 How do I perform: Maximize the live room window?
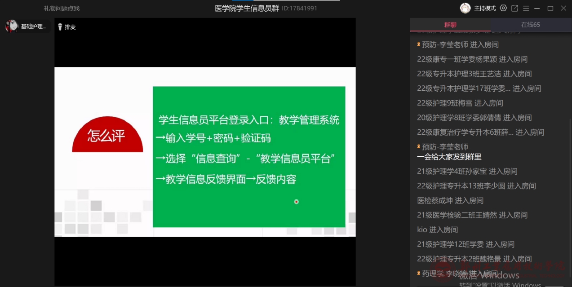pyautogui.click(x=550, y=8)
